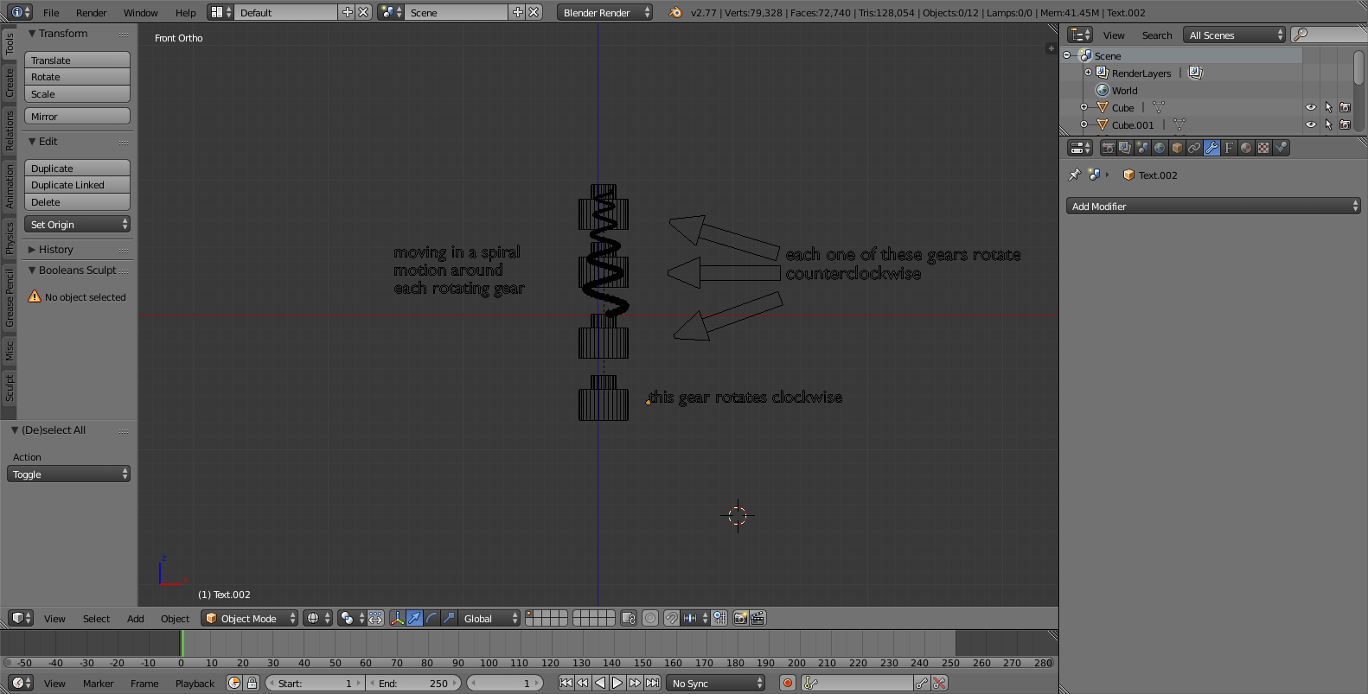Open the Modifiers properties tab (wrench icon)
1368x694 pixels.
tap(1211, 148)
